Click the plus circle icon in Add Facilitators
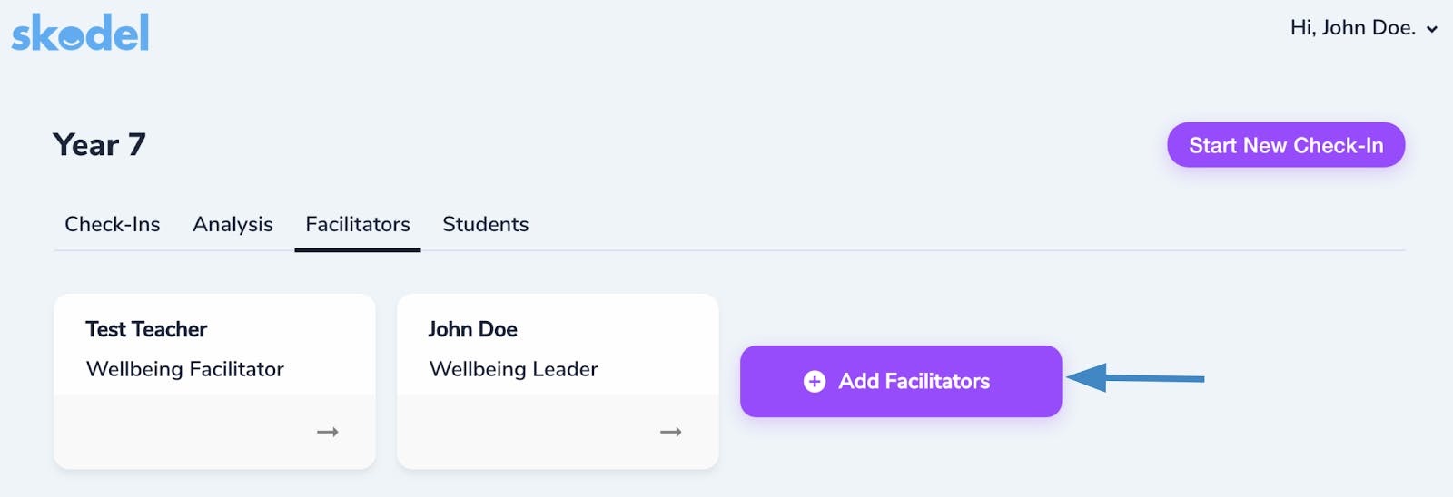Image resolution: width=1453 pixels, height=497 pixels. (815, 382)
